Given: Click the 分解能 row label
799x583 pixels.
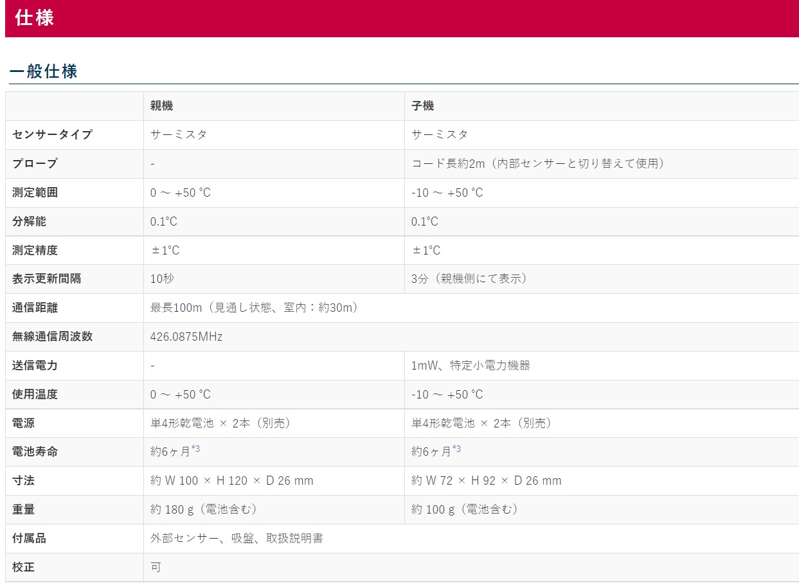Looking at the screenshot, I should 29,222.
